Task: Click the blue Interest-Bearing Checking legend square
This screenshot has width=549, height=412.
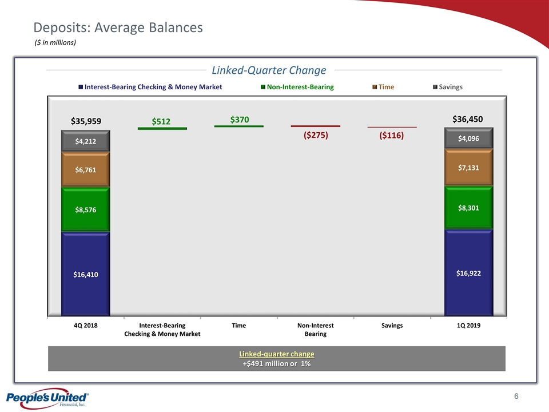Action: (x=81, y=87)
